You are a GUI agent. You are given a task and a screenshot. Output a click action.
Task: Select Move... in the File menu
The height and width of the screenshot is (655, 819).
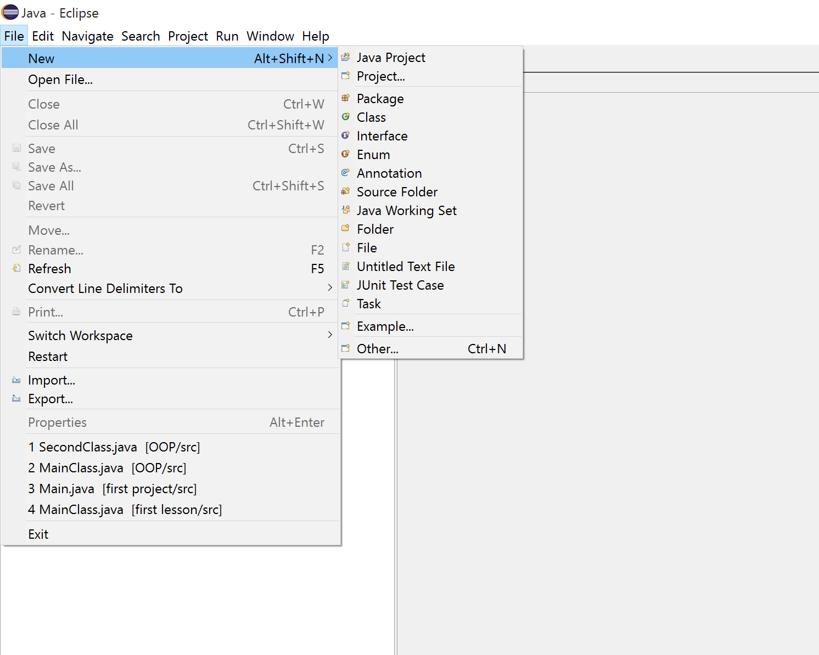click(x=170, y=230)
